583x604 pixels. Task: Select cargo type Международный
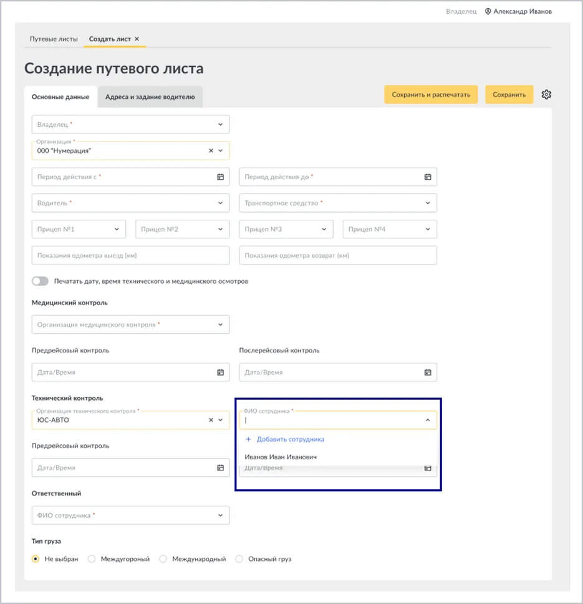point(163,559)
